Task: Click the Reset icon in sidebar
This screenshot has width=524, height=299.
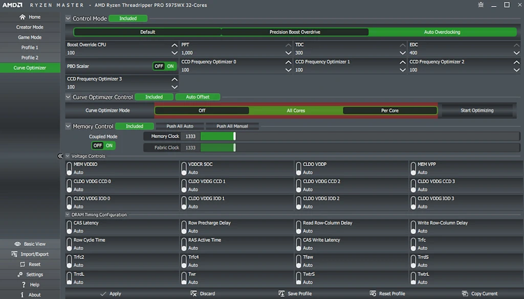Action: [x=23, y=264]
